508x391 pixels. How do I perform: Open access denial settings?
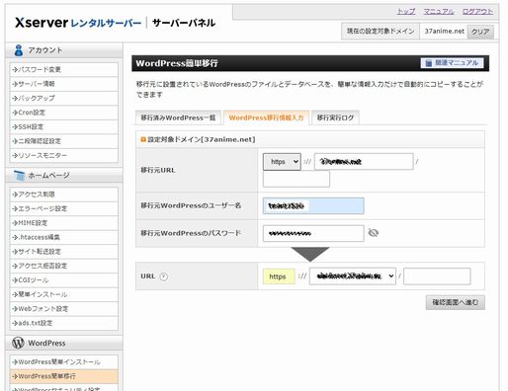pos(64,266)
